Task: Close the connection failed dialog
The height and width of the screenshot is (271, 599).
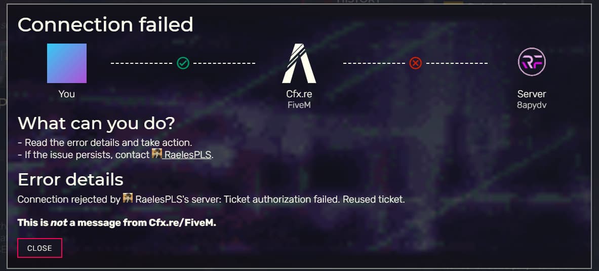Action: (39, 248)
